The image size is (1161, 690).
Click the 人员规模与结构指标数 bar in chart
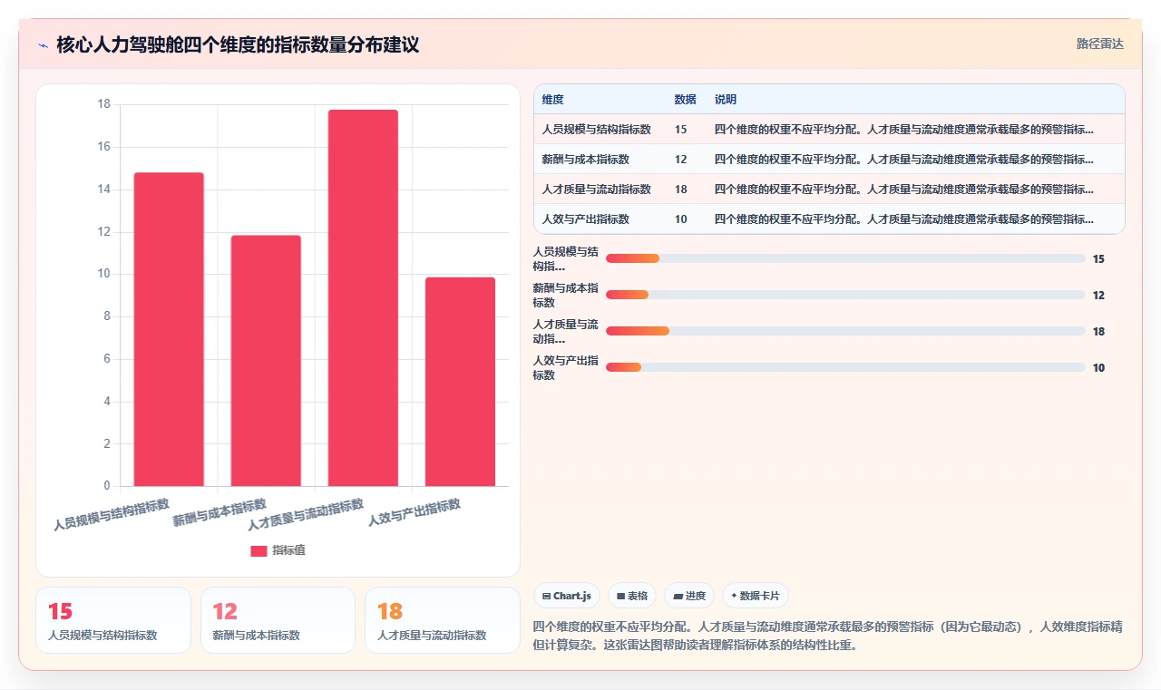coord(169,329)
